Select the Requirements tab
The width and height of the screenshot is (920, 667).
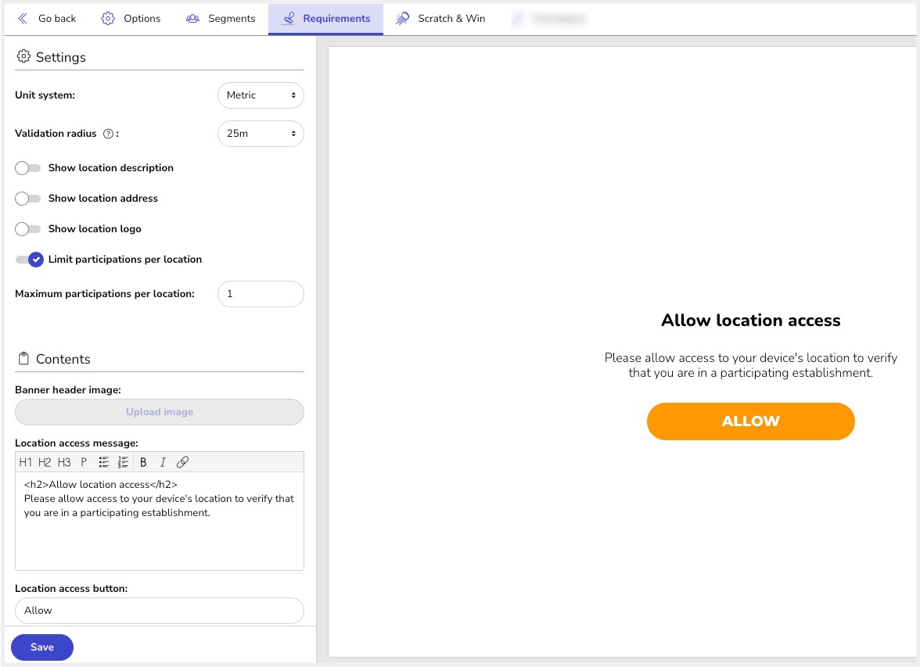tap(325, 19)
